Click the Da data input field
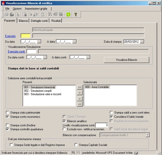This screenshot has width=162, height=155. click(x=29, y=42)
